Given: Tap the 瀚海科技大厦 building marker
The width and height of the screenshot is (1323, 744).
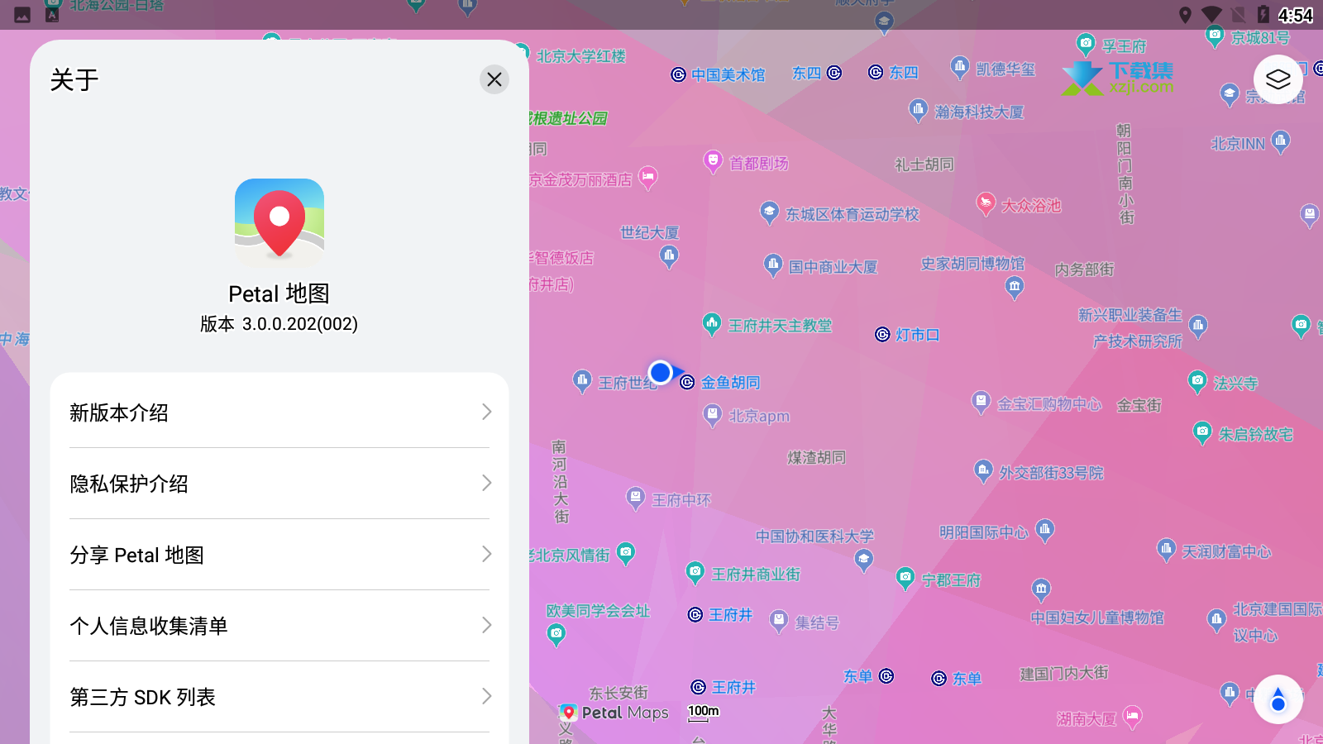Looking at the screenshot, I should pos(918,110).
